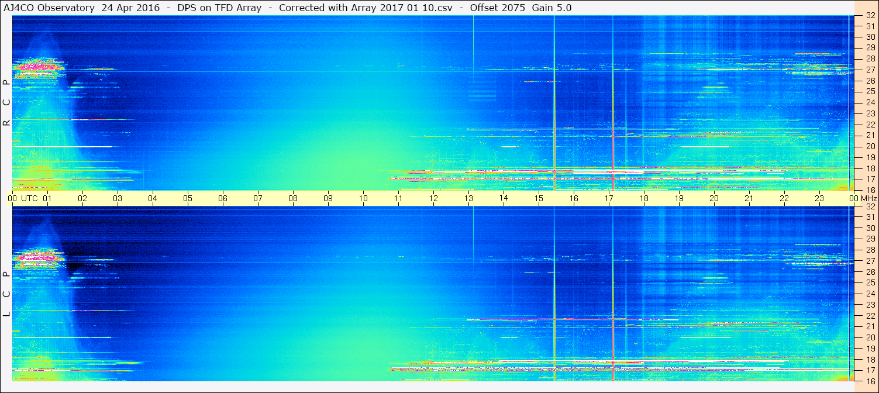Click the 15 hour mark on the time axis
This screenshot has height=393, width=879.
[x=539, y=198]
